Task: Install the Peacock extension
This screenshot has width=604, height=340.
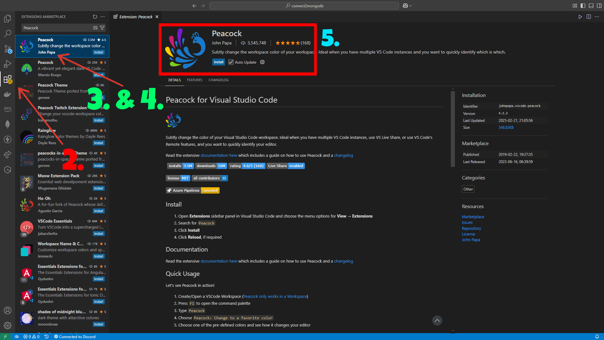Action: 218,62
